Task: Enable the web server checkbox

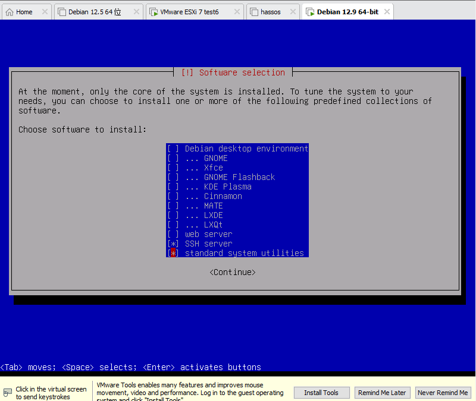Action: [173, 234]
